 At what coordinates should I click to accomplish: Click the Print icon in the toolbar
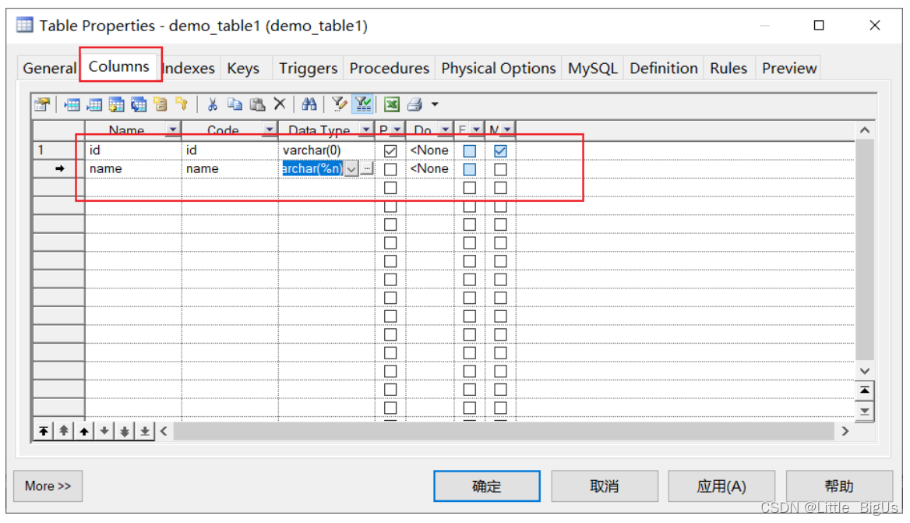click(x=414, y=104)
